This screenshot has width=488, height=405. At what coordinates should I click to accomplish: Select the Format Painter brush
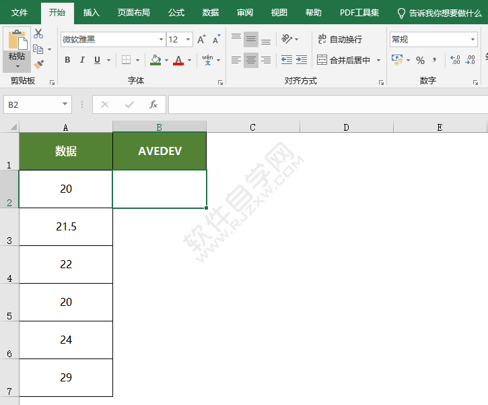pyautogui.click(x=38, y=65)
